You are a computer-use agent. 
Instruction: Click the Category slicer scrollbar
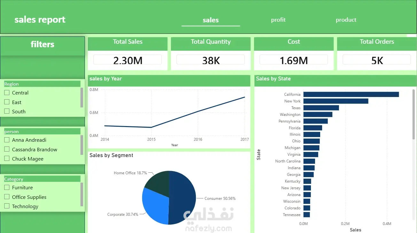pyautogui.click(x=82, y=194)
